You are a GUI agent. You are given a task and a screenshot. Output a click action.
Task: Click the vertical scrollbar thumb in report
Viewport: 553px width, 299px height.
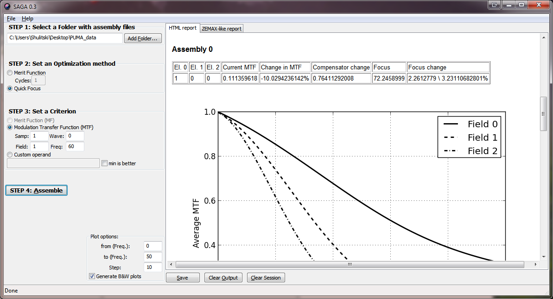pyautogui.click(x=543, y=114)
